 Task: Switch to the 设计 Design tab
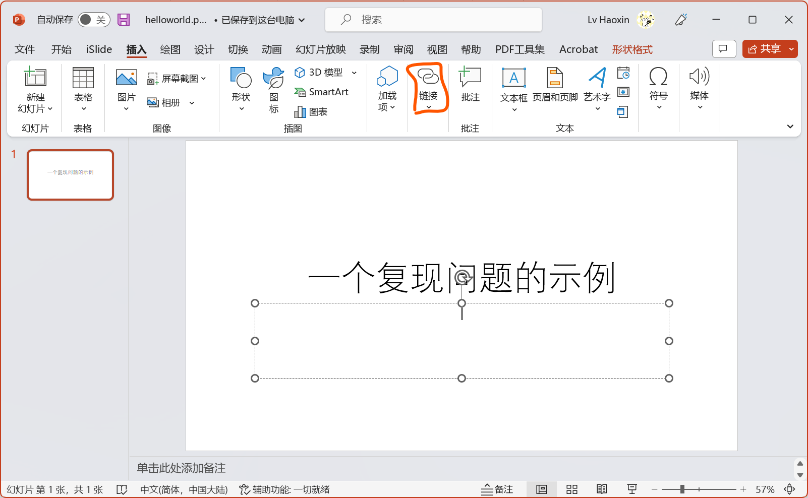204,49
